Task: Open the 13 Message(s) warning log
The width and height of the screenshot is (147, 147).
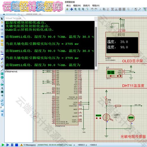Action: 28,145
